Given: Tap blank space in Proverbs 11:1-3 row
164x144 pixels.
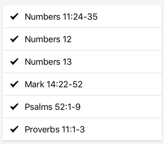Looking at the screenshot, I should [x=123, y=129].
